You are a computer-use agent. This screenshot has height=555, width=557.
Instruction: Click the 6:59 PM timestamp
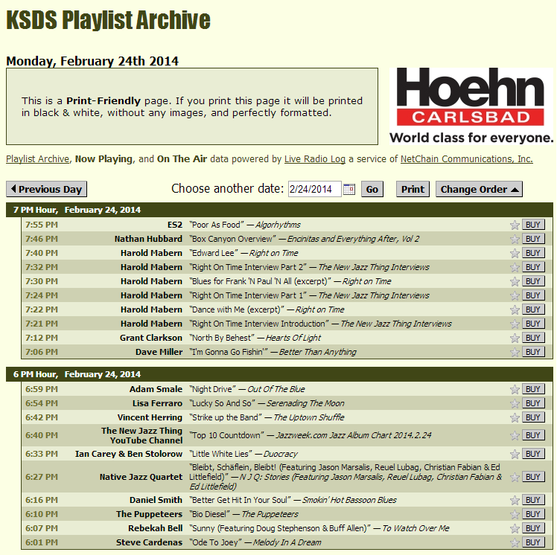pos(42,389)
